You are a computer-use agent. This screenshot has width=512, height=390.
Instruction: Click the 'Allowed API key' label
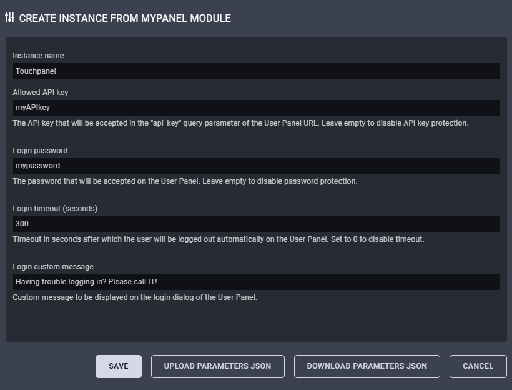(x=41, y=92)
